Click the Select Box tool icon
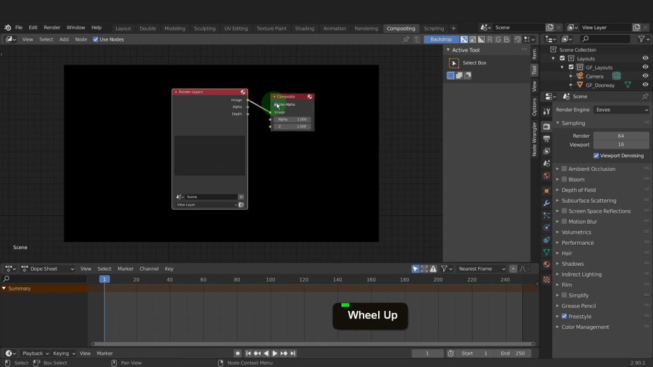Screen dimensions: 653x367 [x=454, y=63]
